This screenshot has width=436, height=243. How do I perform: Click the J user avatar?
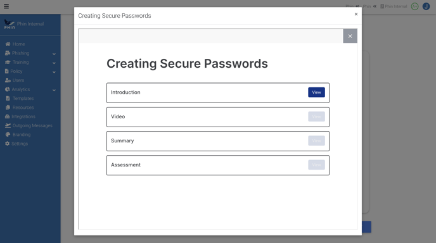(x=426, y=6)
